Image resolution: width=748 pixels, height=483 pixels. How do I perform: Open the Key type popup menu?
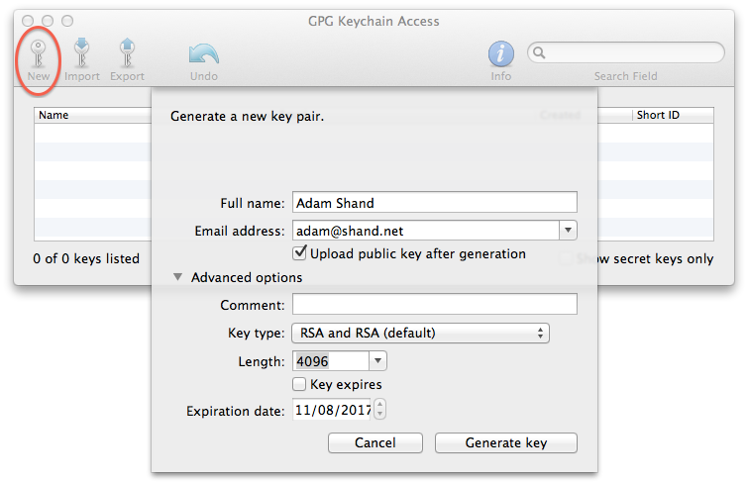tap(420, 333)
